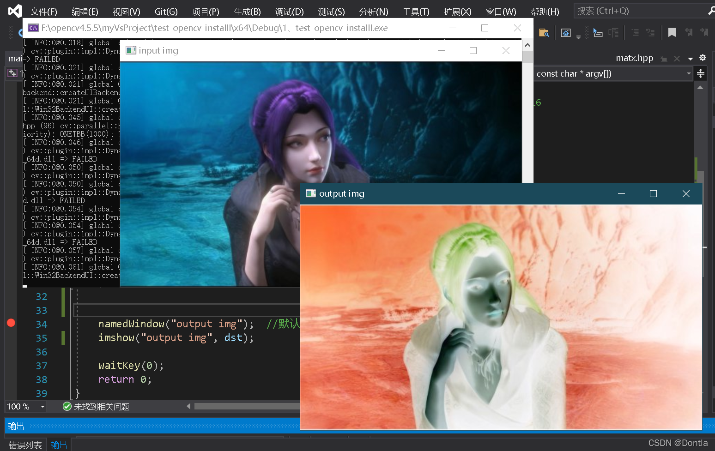Open the settings gear on the matx.hpp window
The width and height of the screenshot is (715, 451).
pos(703,58)
